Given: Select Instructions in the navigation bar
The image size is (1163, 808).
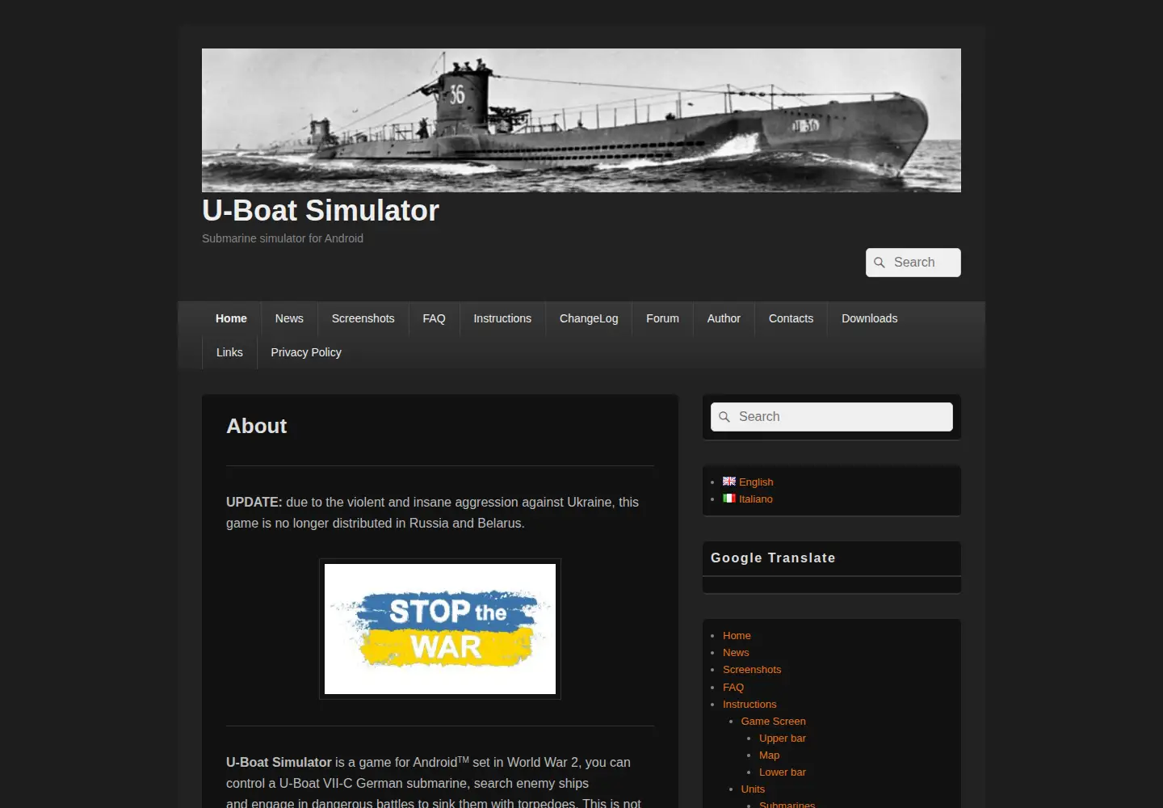Looking at the screenshot, I should click(x=502, y=318).
